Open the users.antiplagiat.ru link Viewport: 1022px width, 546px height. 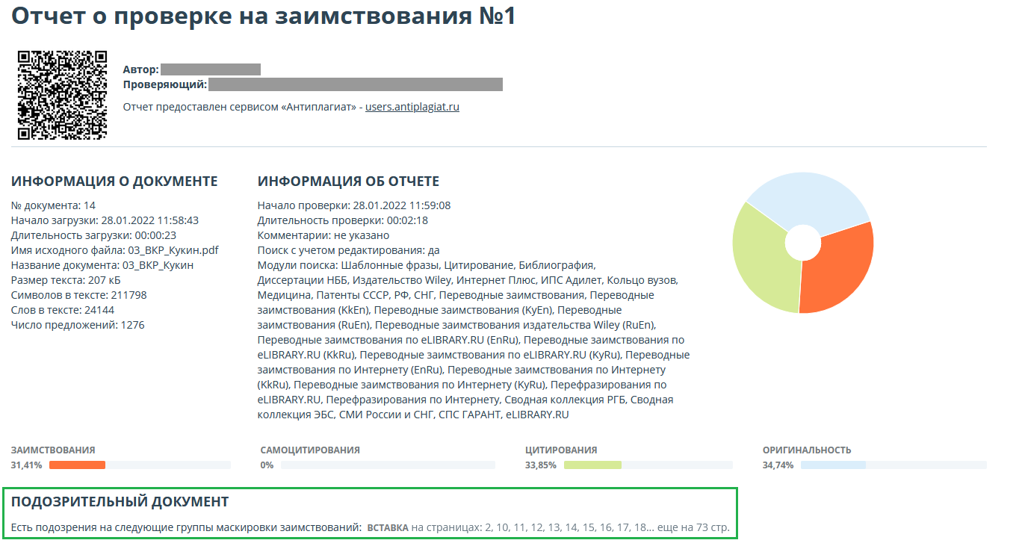point(412,107)
